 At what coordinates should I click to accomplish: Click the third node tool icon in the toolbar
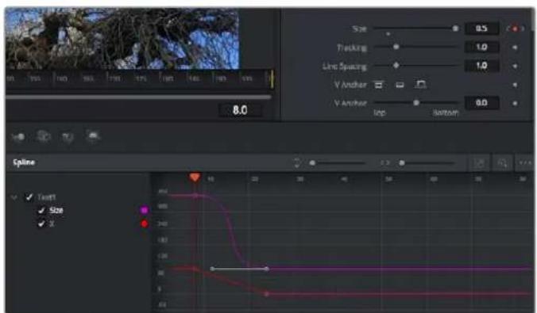pyautogui.click(x=68, y=137)
